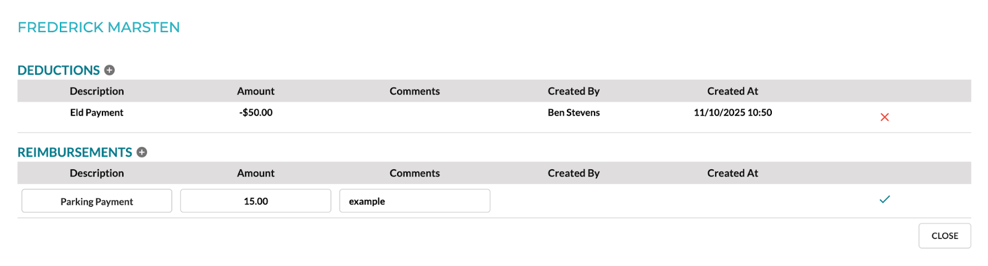988x266 pixels.
Task: Click the Deductions table Description header
Action: (x=97, y=91)
